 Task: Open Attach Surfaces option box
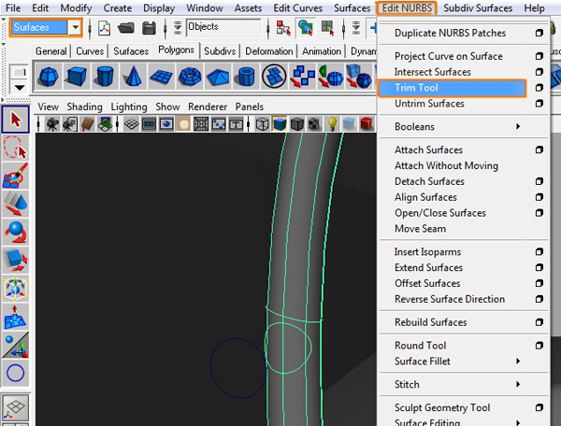coord(539,149)
